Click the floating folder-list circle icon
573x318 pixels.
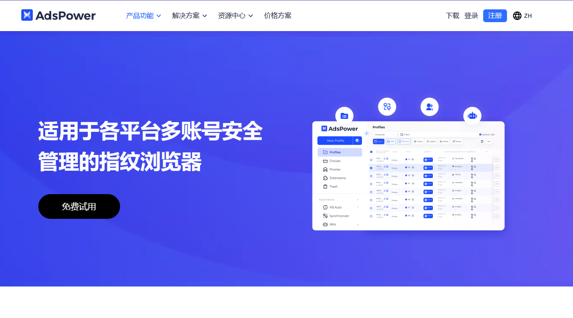tap(344, 116)
